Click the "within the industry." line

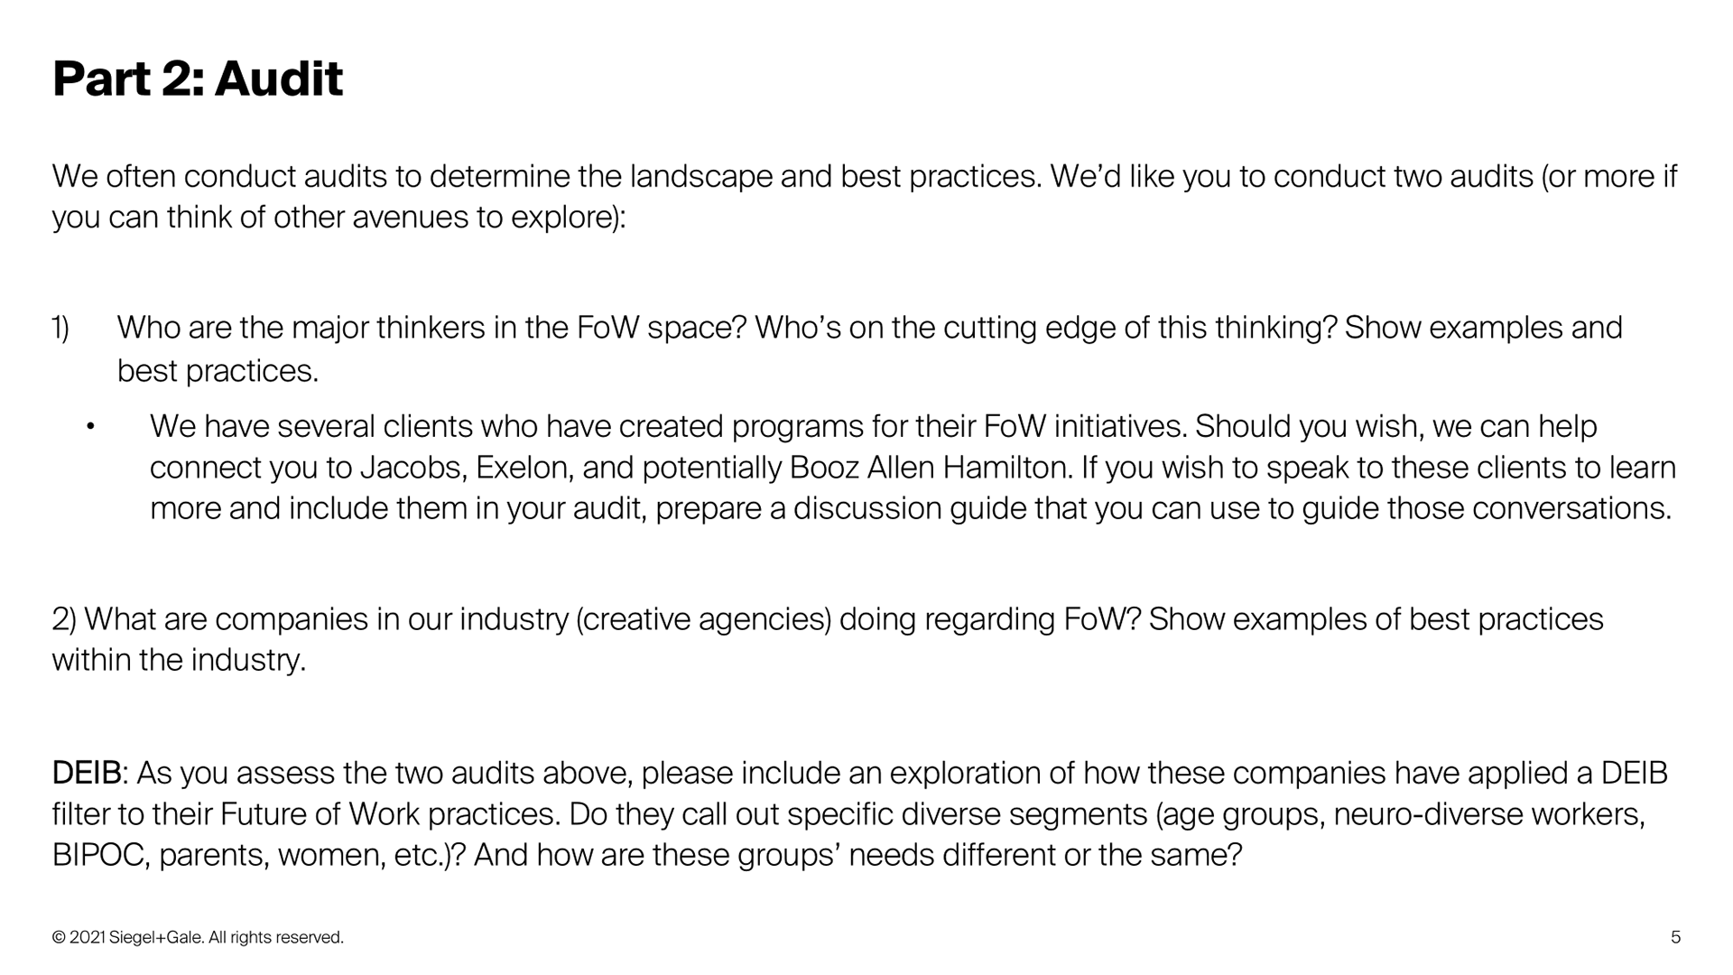(x=180, y=661)
